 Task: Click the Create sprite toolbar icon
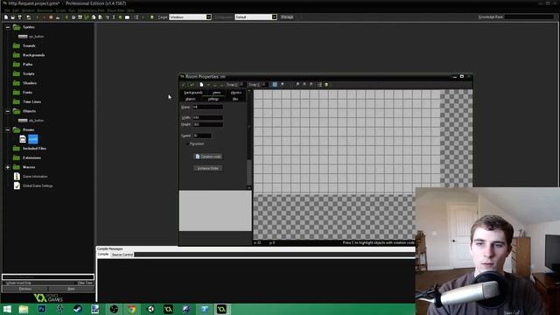66,17
